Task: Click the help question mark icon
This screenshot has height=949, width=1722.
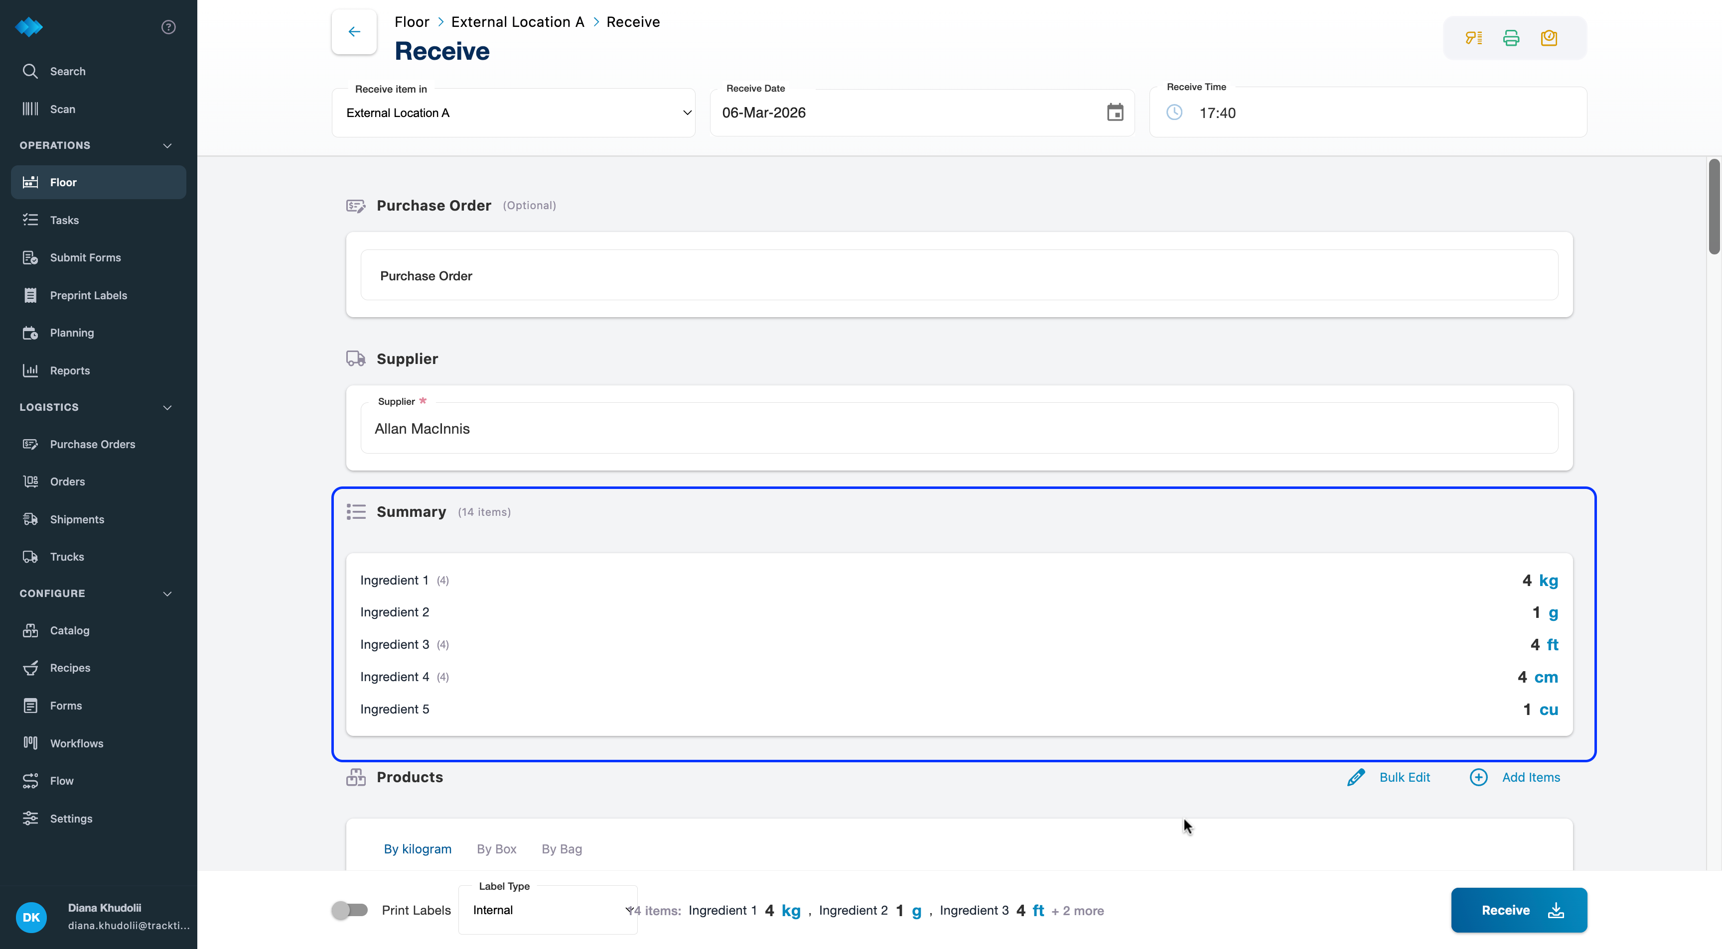Action: [x=168, y=27]
